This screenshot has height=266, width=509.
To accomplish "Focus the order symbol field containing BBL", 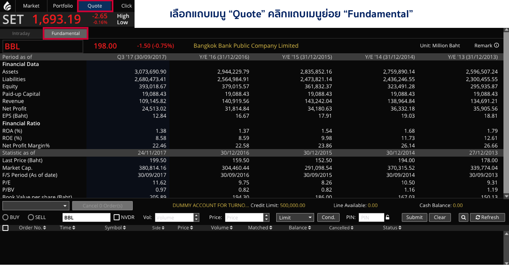I will point(86,217).
